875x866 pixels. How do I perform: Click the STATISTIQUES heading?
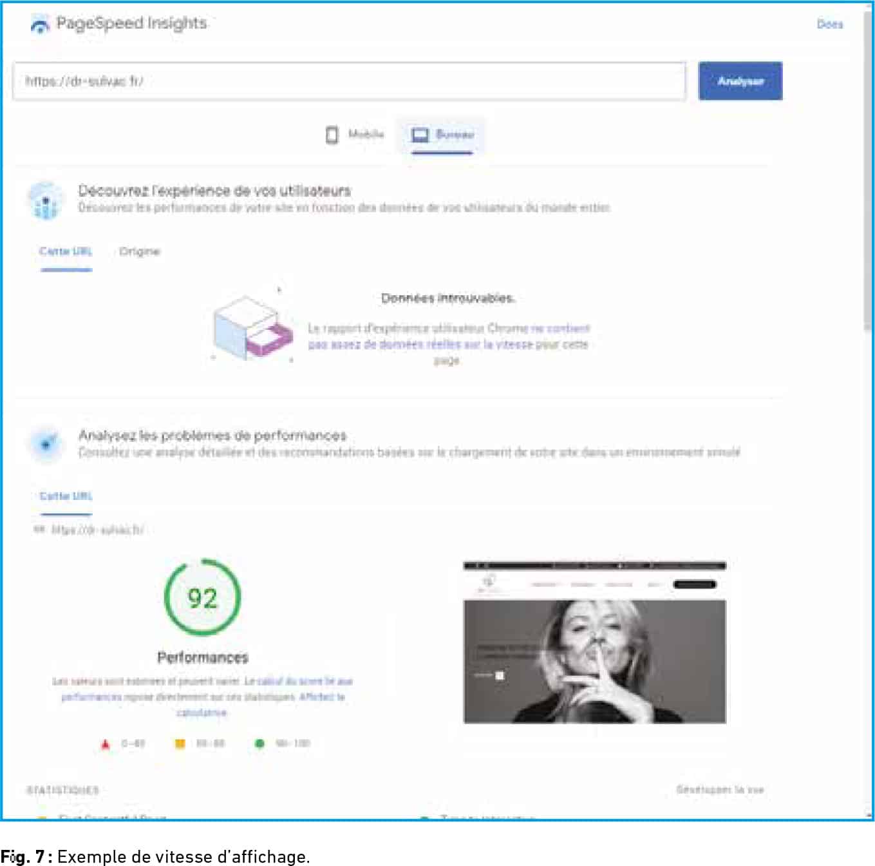62,790
